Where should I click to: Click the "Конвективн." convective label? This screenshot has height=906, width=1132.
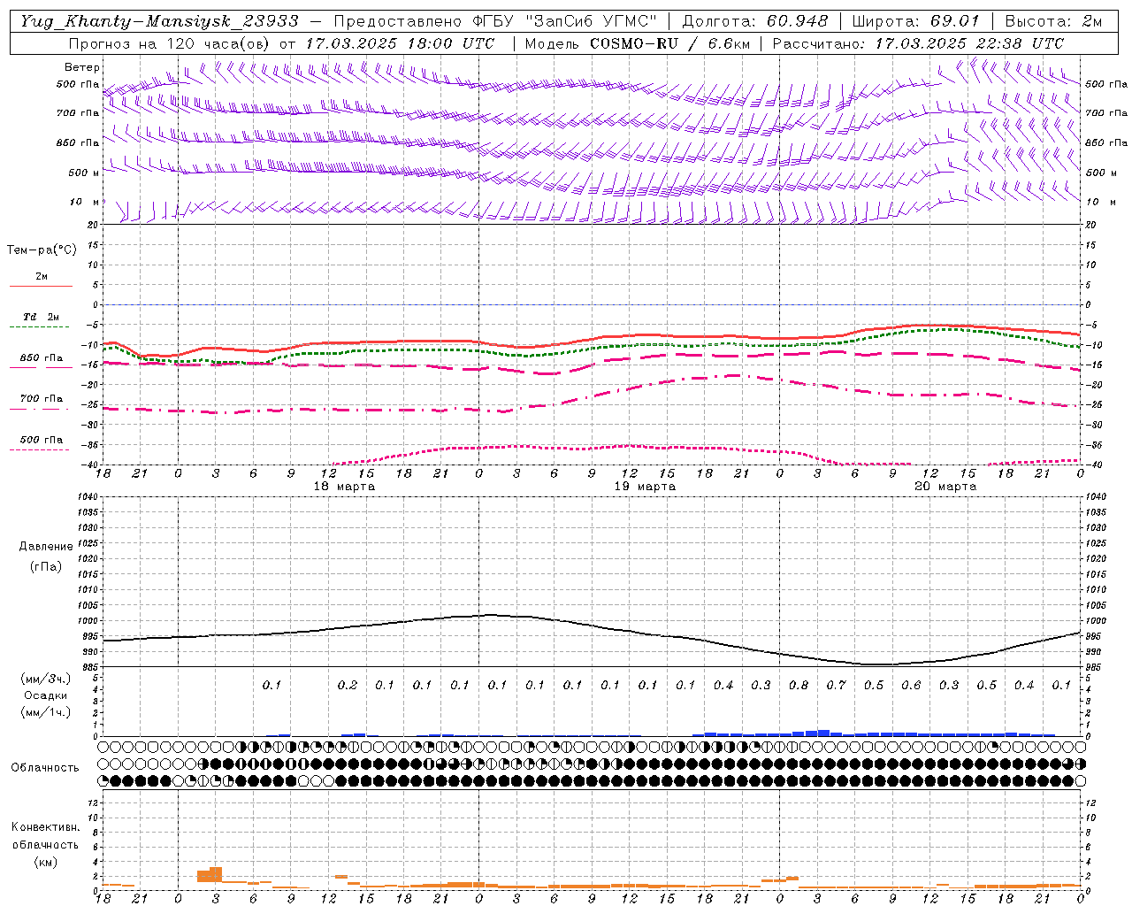click(x=46, y=827)
